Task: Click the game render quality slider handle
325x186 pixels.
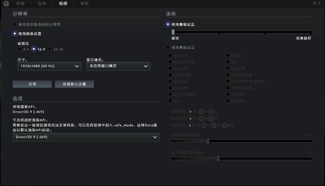Action: [208, 141]
